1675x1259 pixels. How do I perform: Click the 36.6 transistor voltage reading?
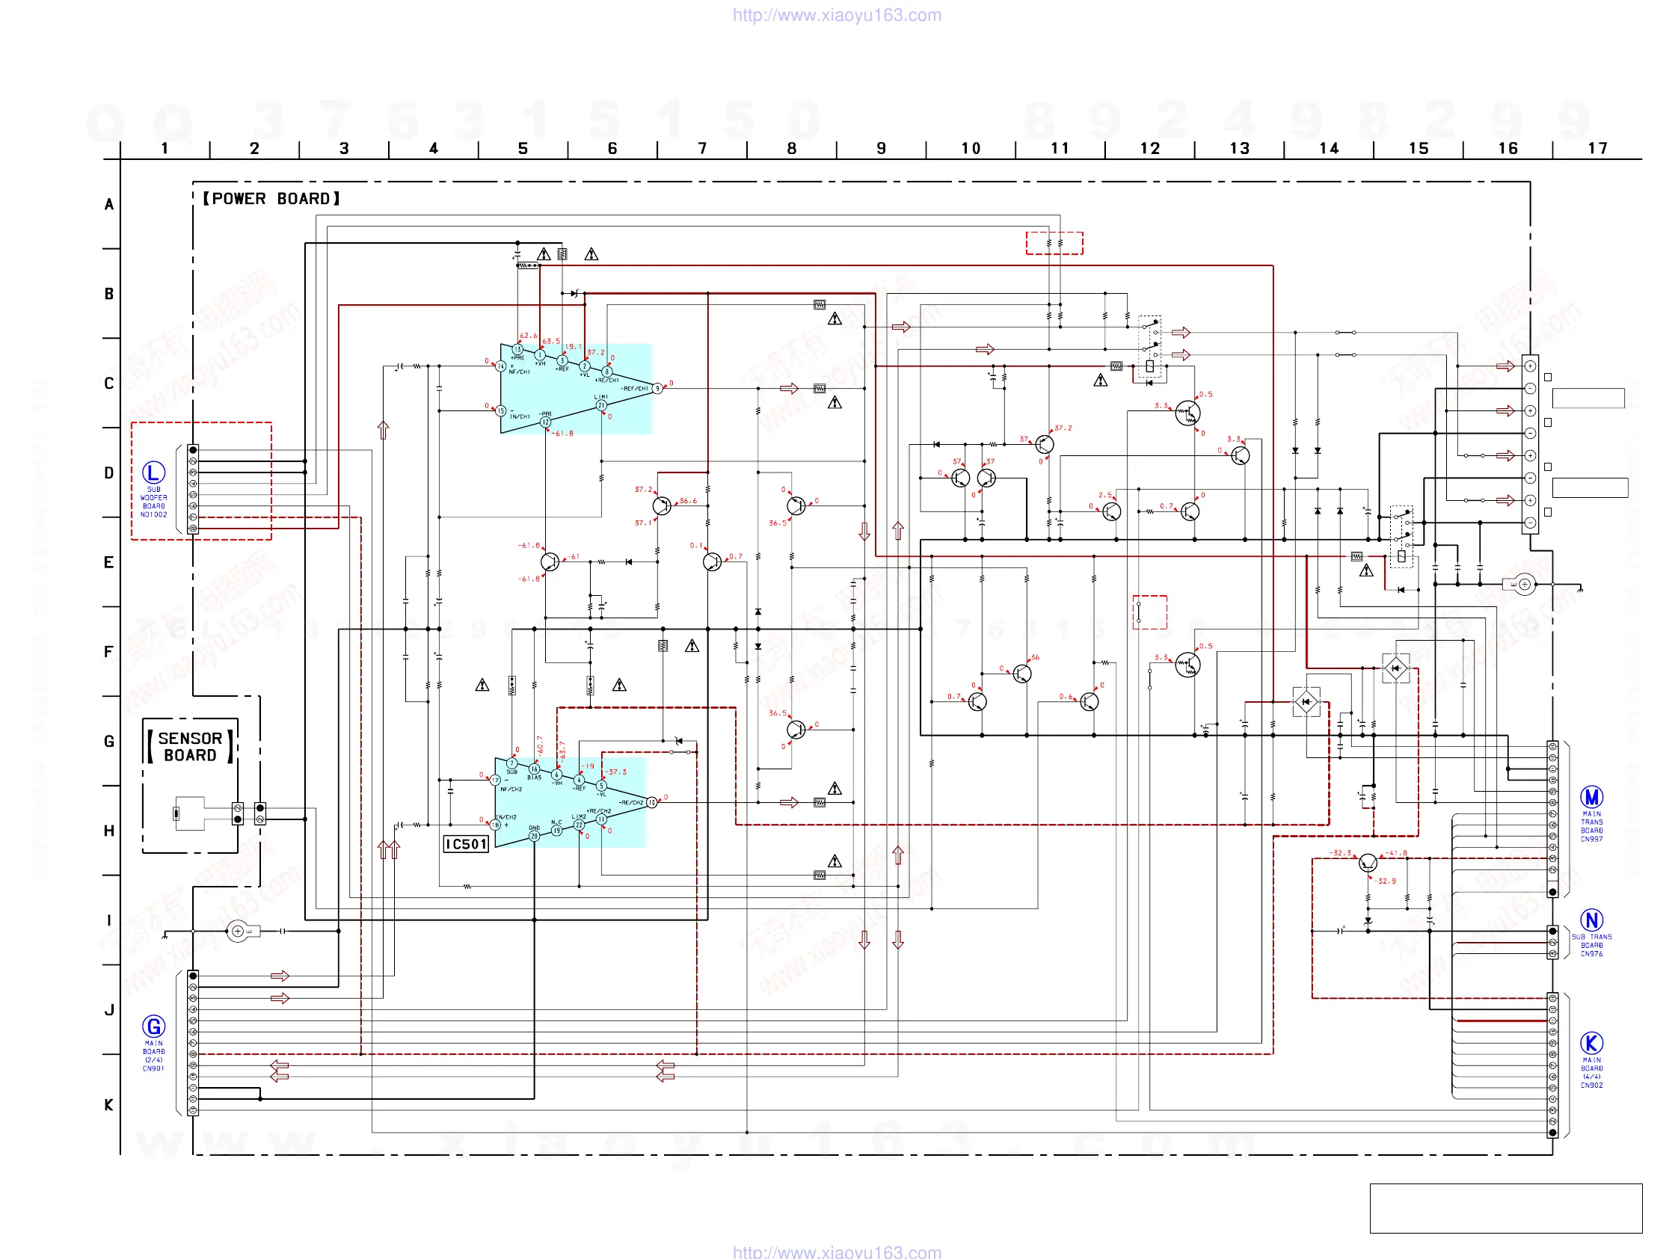pos(689,501)
